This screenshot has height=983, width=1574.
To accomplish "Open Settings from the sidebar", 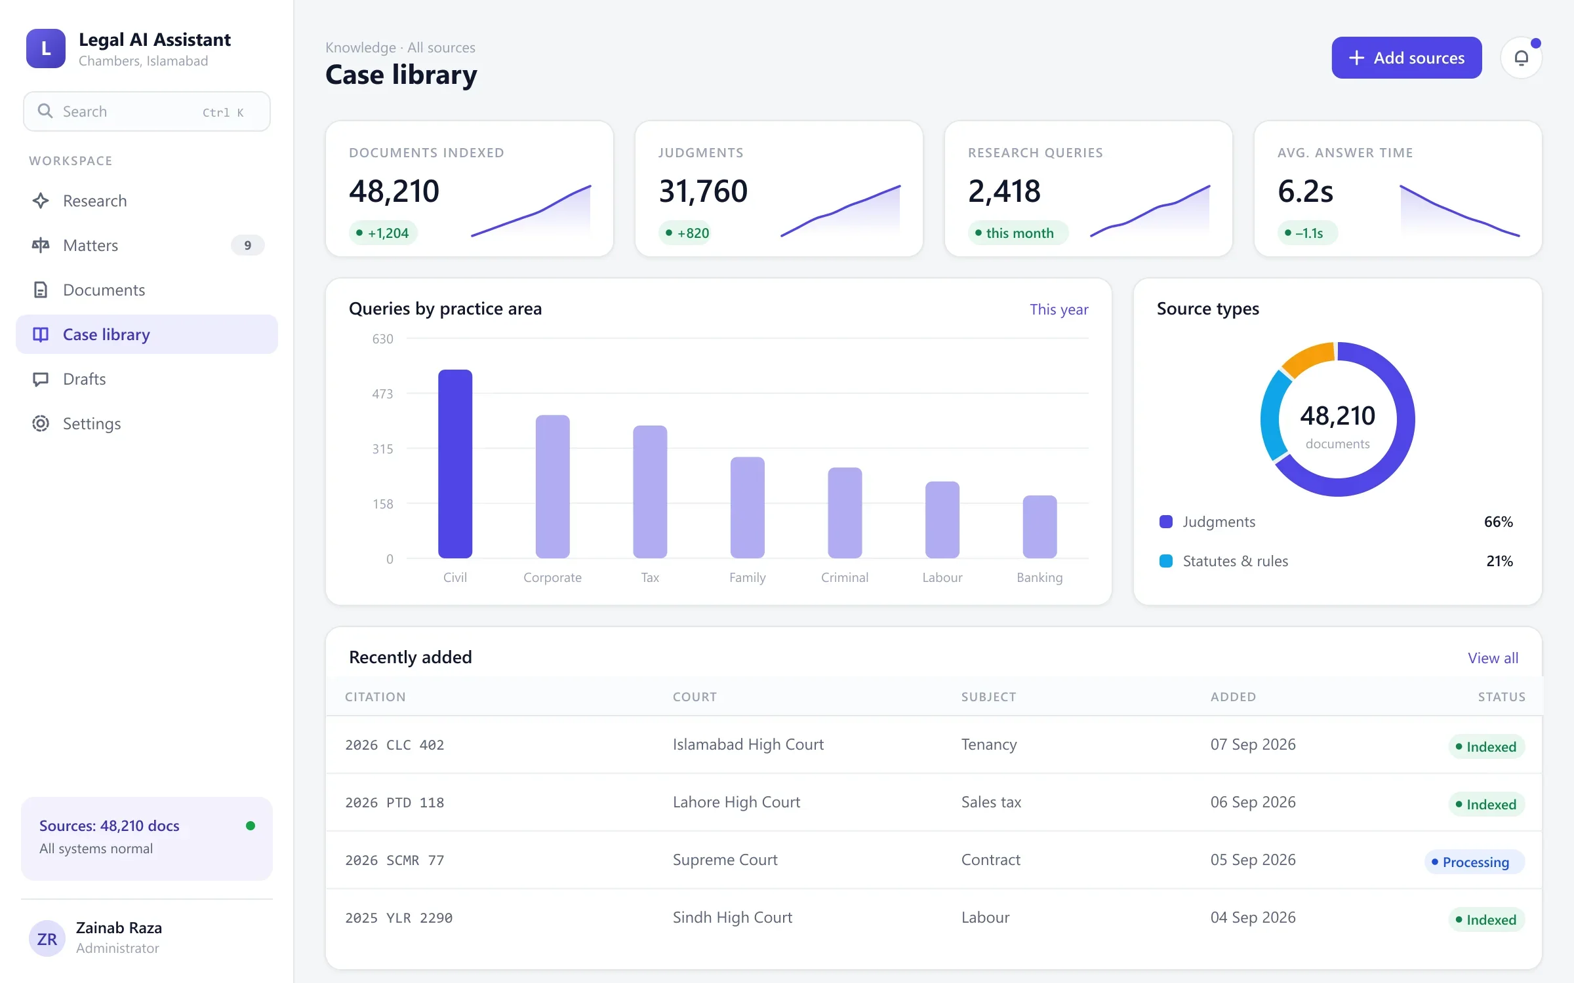I will click(147, 423).
